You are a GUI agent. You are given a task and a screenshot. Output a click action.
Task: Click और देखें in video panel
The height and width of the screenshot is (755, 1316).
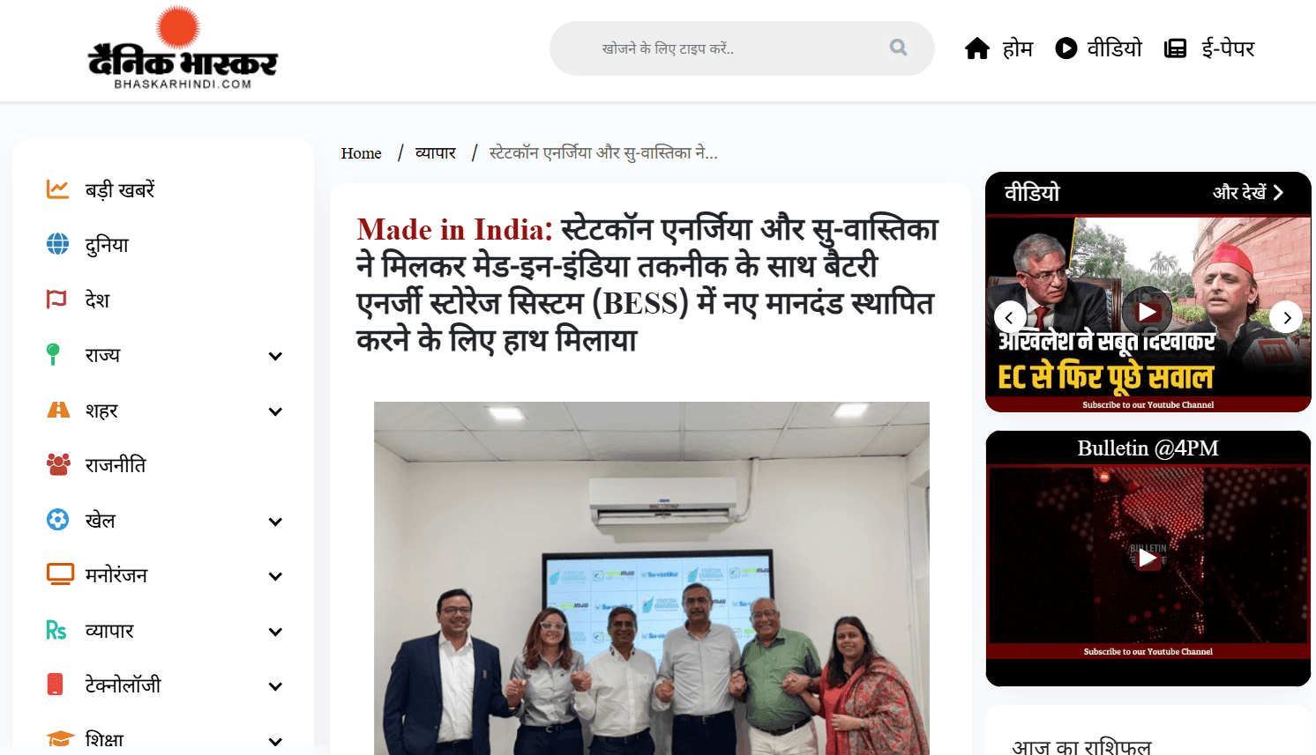[1247, 192]
